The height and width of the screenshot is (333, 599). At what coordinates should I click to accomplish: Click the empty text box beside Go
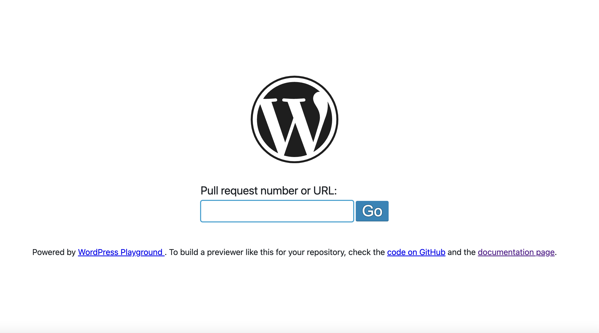point(277,211)
